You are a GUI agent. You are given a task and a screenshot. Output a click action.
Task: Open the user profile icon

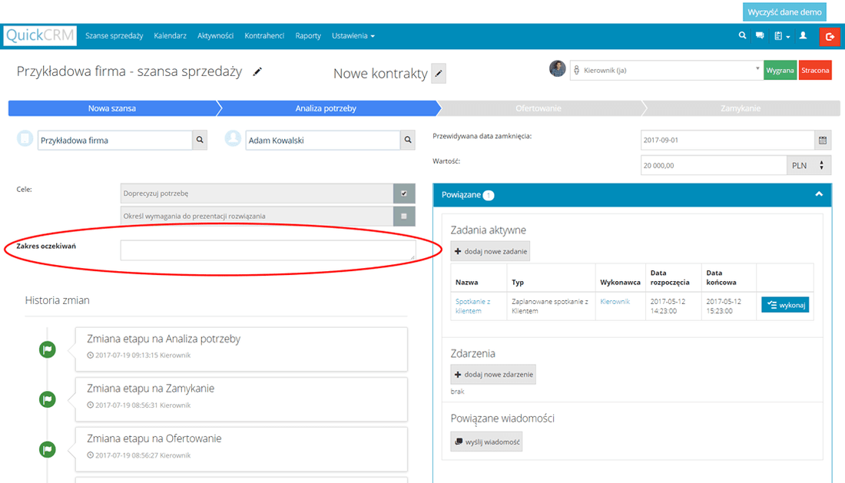(803, 35)
